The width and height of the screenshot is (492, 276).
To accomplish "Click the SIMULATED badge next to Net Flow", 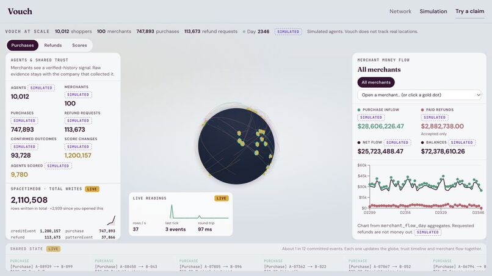I will tap(397, 143).
